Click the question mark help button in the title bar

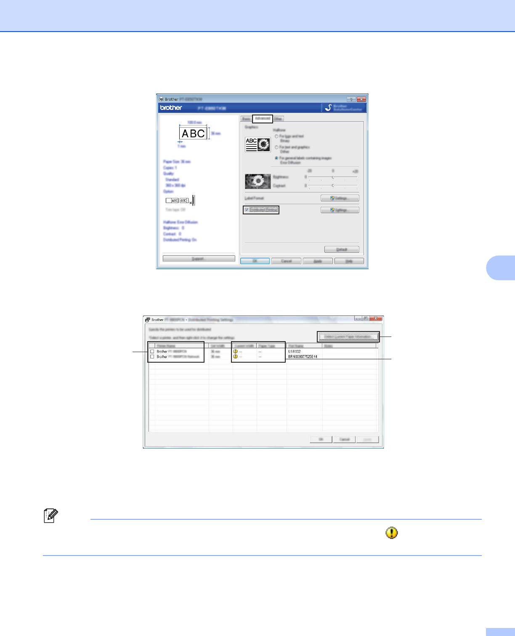[351, 99]
